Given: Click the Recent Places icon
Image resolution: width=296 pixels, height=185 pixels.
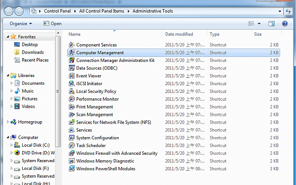Looking at the screenshot, I should point(17,60).
